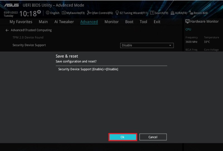Click the 3600 MHz frequency value
Image resolution: width=223 pixels, height=151 pixels.
tap(191, 42)
